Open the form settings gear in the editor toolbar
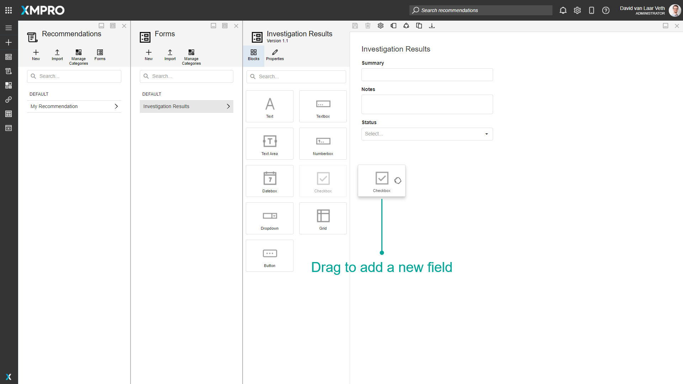683x384 pixels. click(x=381, y=25)
